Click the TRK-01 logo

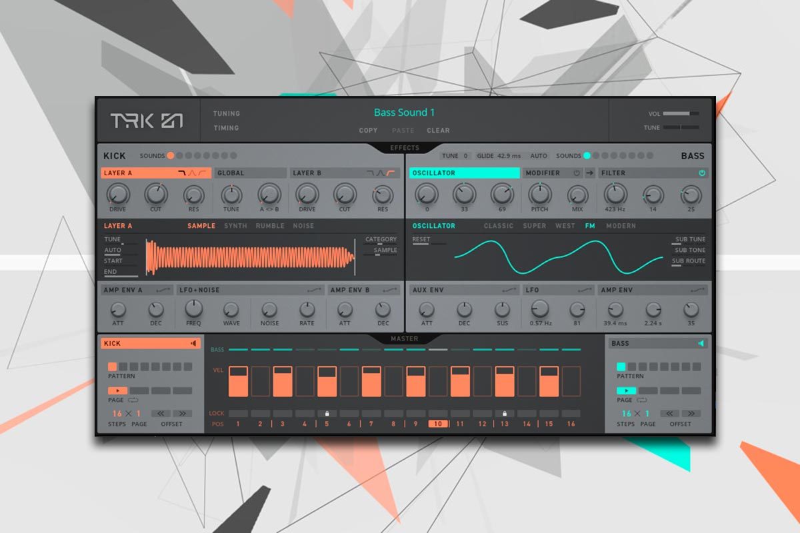[147, 121]
